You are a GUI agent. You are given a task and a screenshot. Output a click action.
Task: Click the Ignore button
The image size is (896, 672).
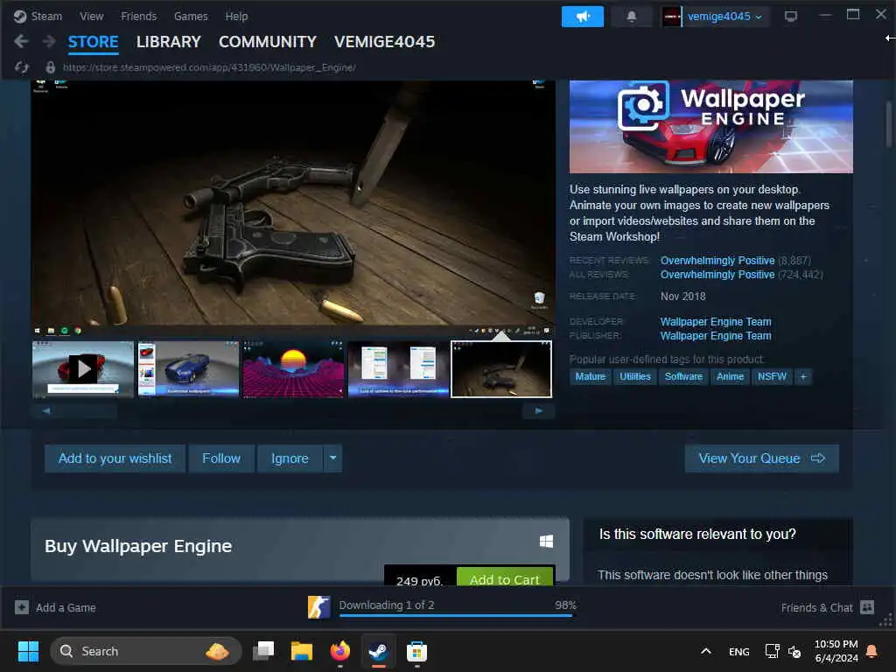point(290,458)
